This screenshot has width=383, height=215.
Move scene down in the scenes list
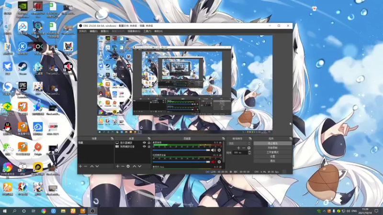(x=97, y=166)
